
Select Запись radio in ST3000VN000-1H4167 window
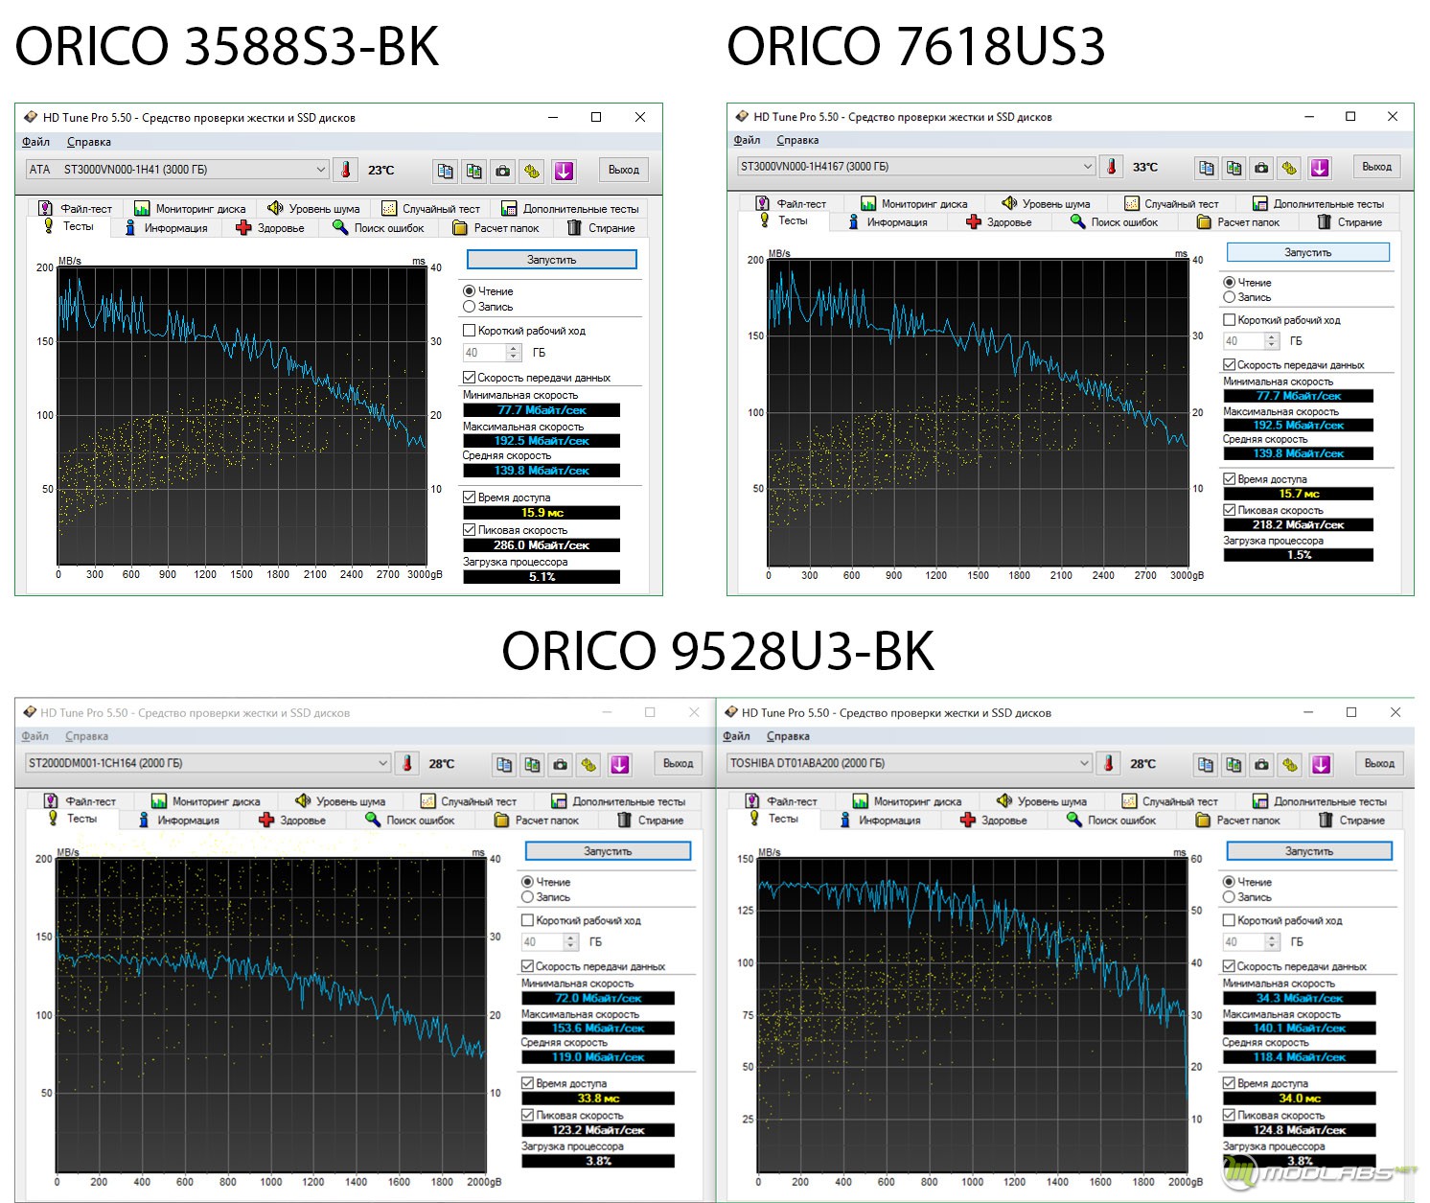point(1229,297)
